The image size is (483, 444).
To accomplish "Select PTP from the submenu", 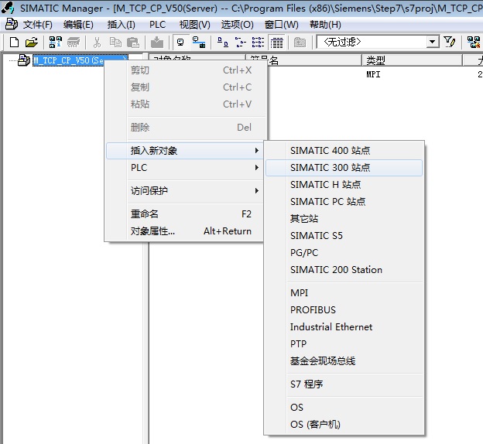I will click(344, 344).
